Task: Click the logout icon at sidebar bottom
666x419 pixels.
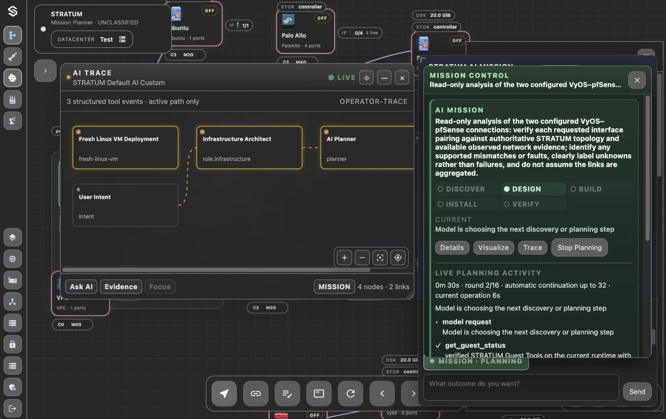Action: click(13, 408)
